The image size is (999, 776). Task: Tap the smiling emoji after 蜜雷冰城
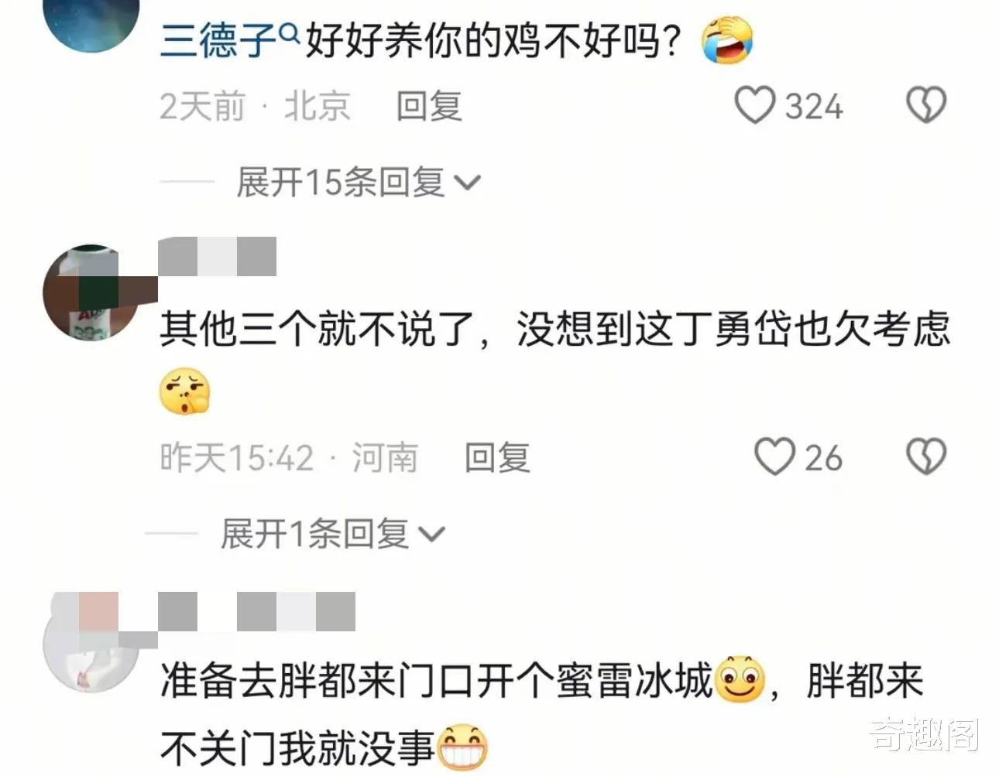click(740, 679)
